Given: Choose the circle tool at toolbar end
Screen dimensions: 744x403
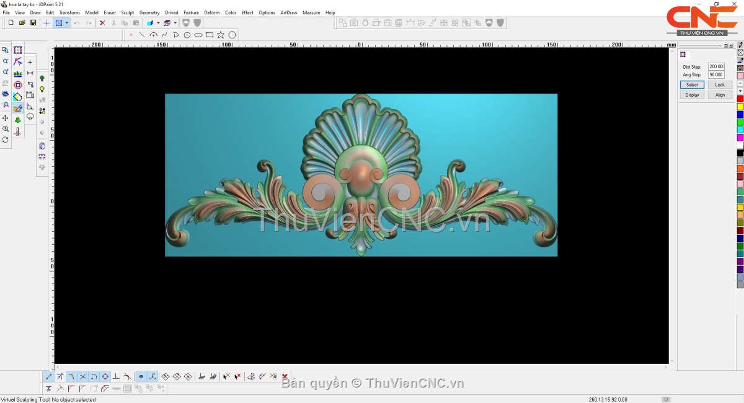Looking at the screenshot, I should click(232, 35).
